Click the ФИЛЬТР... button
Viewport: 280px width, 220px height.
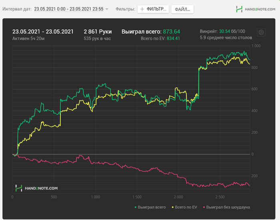click(x=153, y=9)
